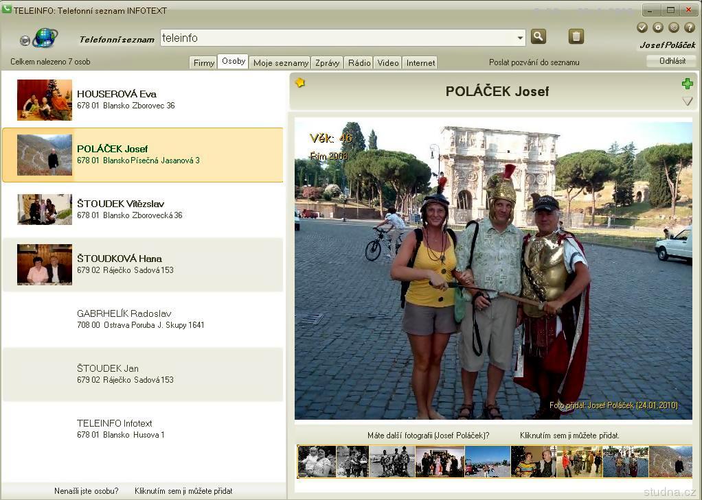Screen dimensions: 702x500
Task: Switch to the Rádio tab
Action: click(359, 63)
